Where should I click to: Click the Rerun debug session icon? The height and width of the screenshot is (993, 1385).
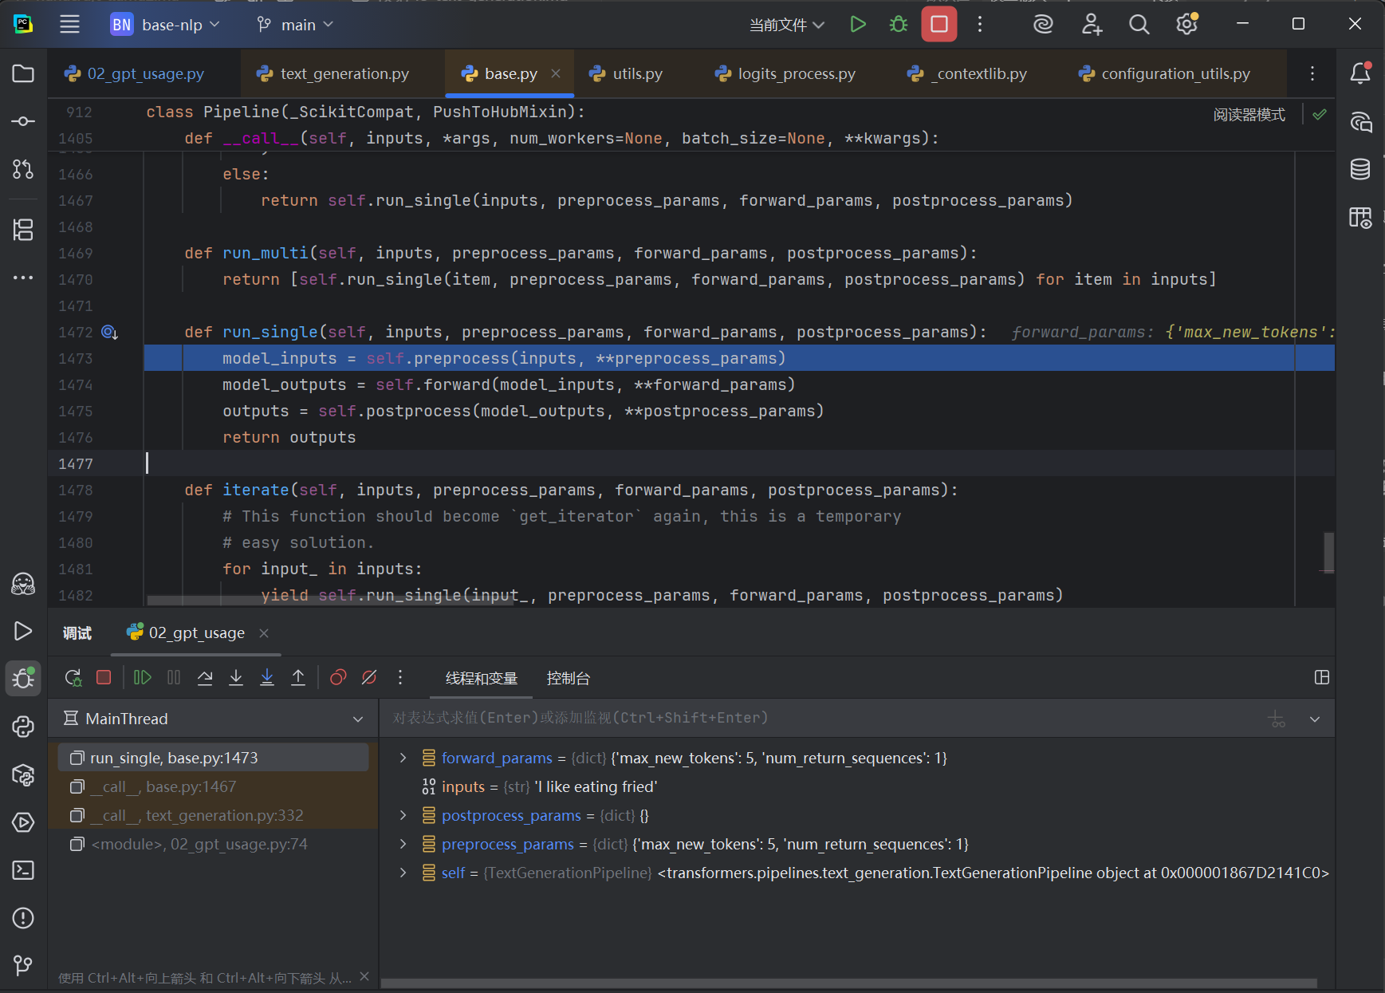[x=73, y=678]
